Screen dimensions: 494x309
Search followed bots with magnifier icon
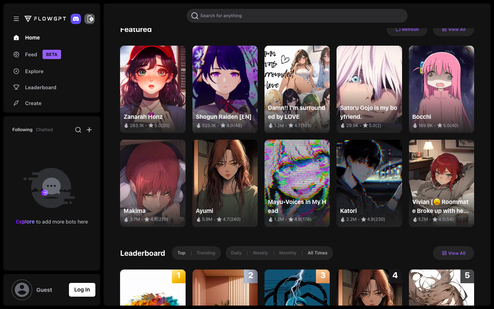[x=78, y=130]
